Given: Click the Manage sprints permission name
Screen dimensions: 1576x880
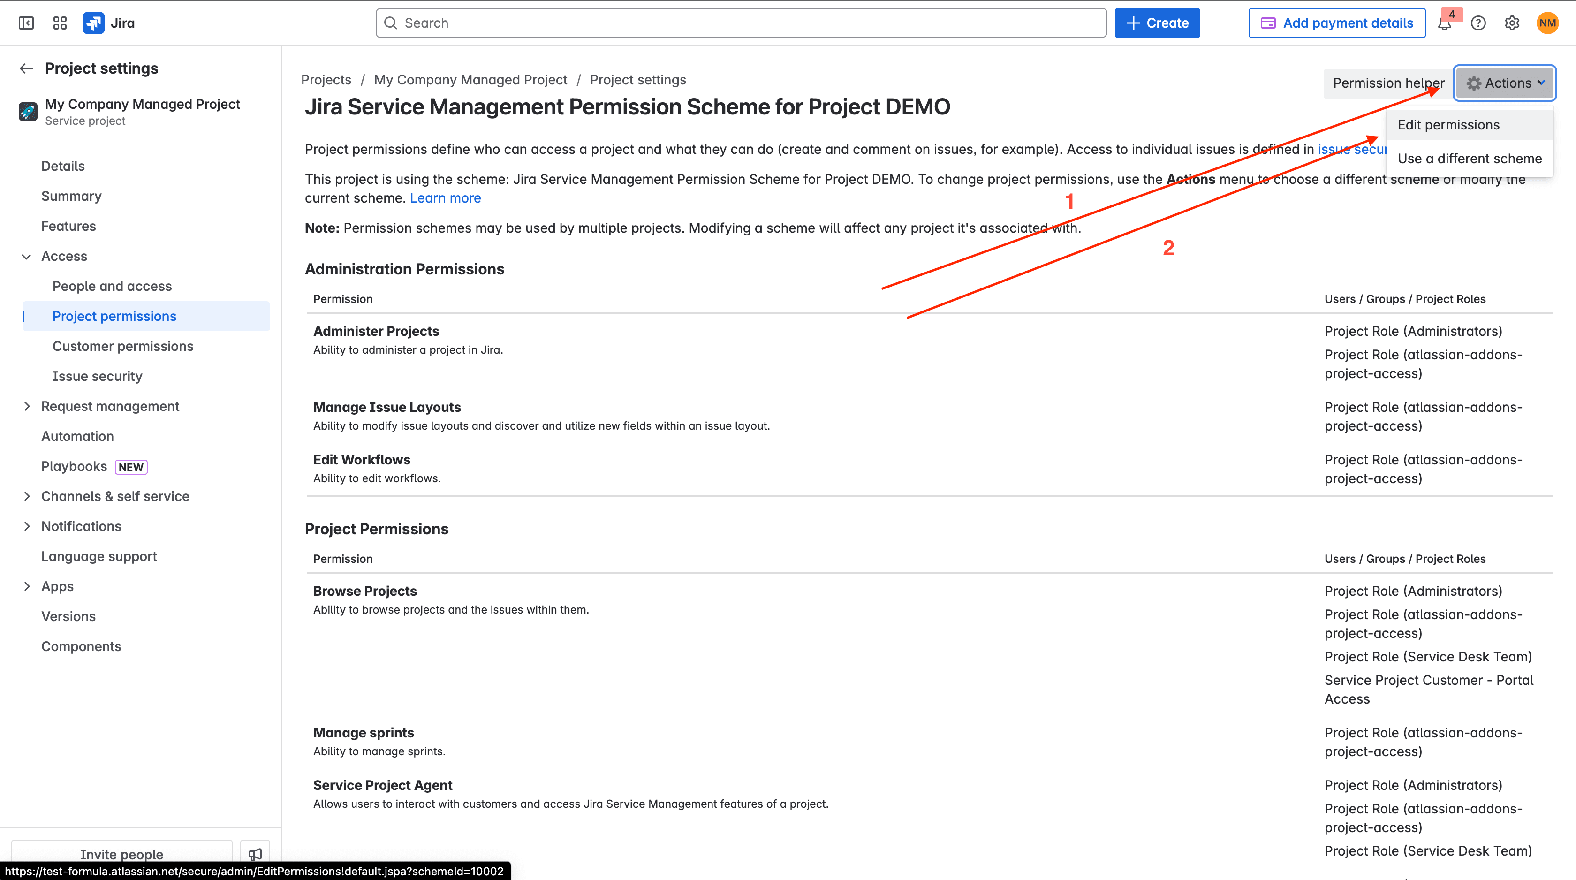Looking at the screenshot, I should (364, 733).
